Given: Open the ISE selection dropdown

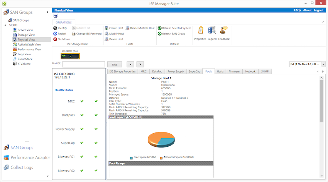Looking at the screenshot, I should coord(323,65).
